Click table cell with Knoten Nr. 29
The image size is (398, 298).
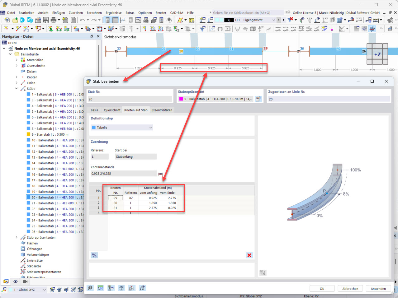pyautogui.click(x=115, y=198)
